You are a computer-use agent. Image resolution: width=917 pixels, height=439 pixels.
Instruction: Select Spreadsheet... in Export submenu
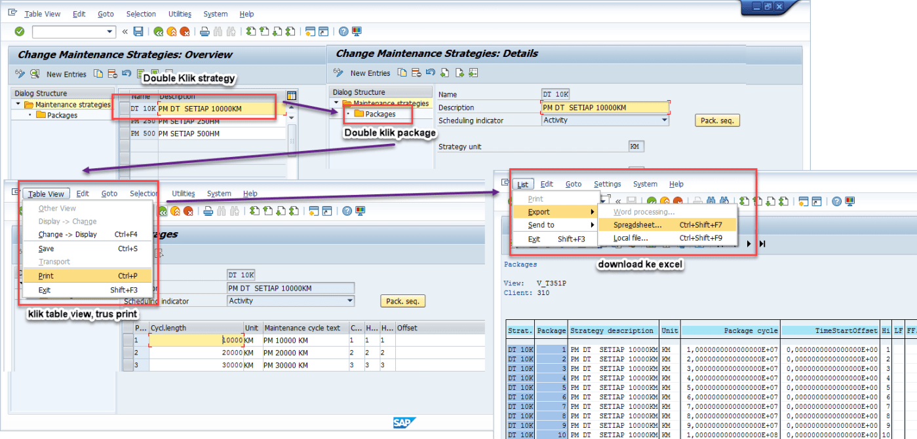637,225
